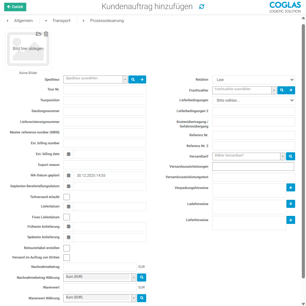Click the trash icon to delete image
306x306 pixels.
point(46,34)
